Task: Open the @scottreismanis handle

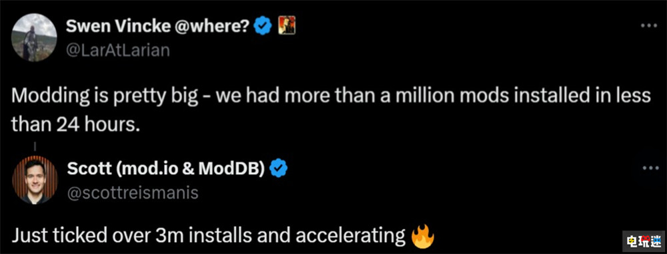Action: pos(133,193)
